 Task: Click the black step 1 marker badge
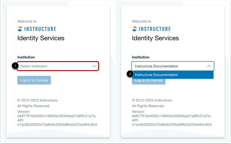point(15,66)
